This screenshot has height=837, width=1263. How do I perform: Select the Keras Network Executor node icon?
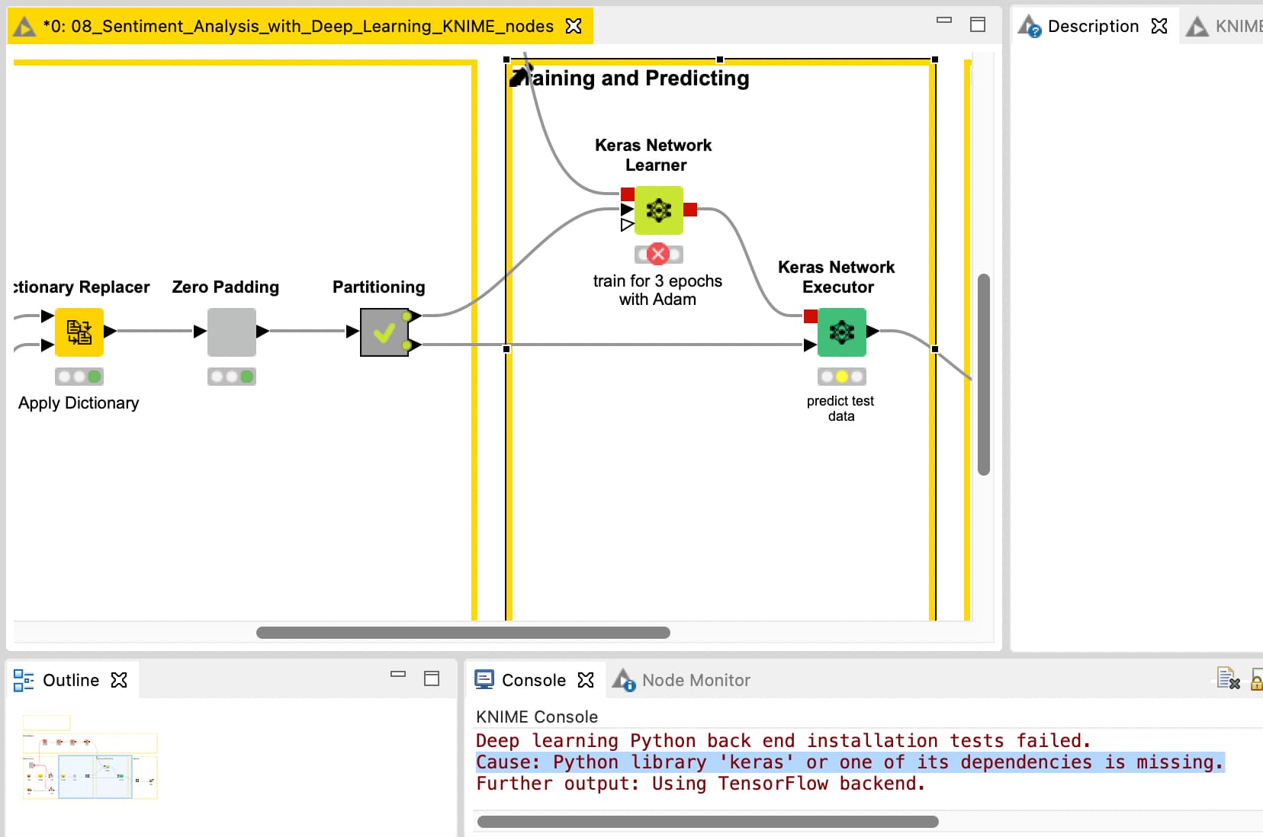click(842, 332)
